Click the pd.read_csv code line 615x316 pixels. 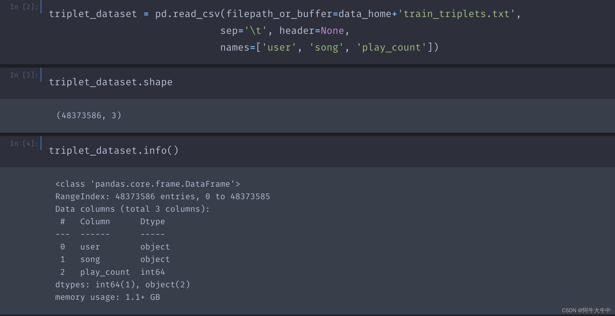285,14
